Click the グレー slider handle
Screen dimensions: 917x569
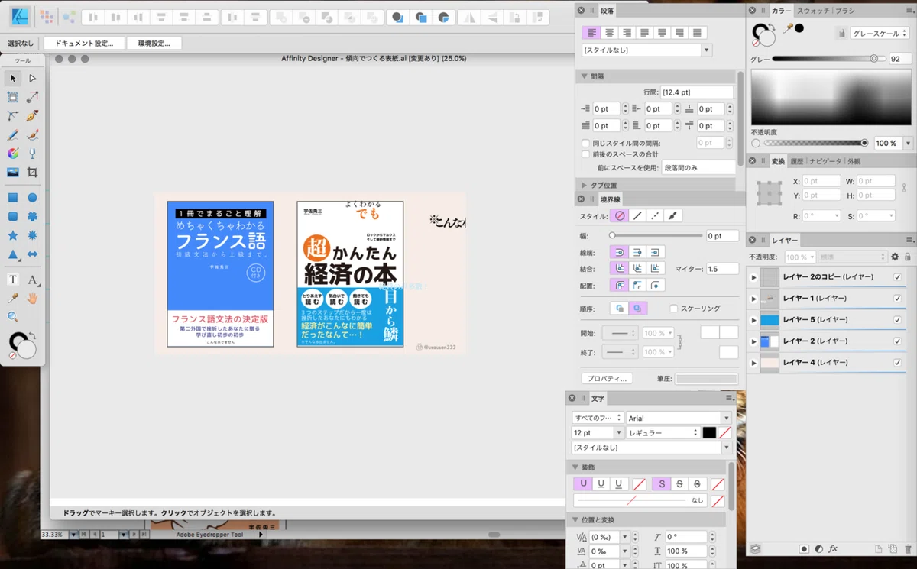[874, 59]
